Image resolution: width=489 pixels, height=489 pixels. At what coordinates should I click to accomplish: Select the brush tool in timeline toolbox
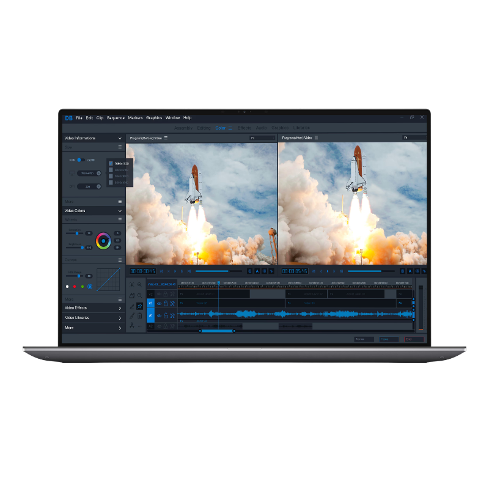click(132, 315)
